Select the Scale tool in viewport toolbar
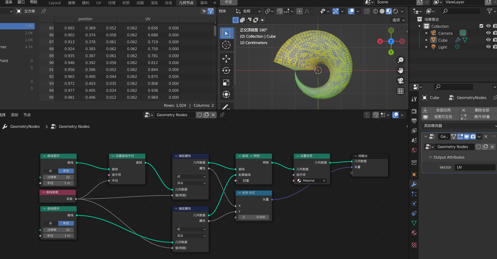This screenshot has width=497, height=259. (226, 82)
